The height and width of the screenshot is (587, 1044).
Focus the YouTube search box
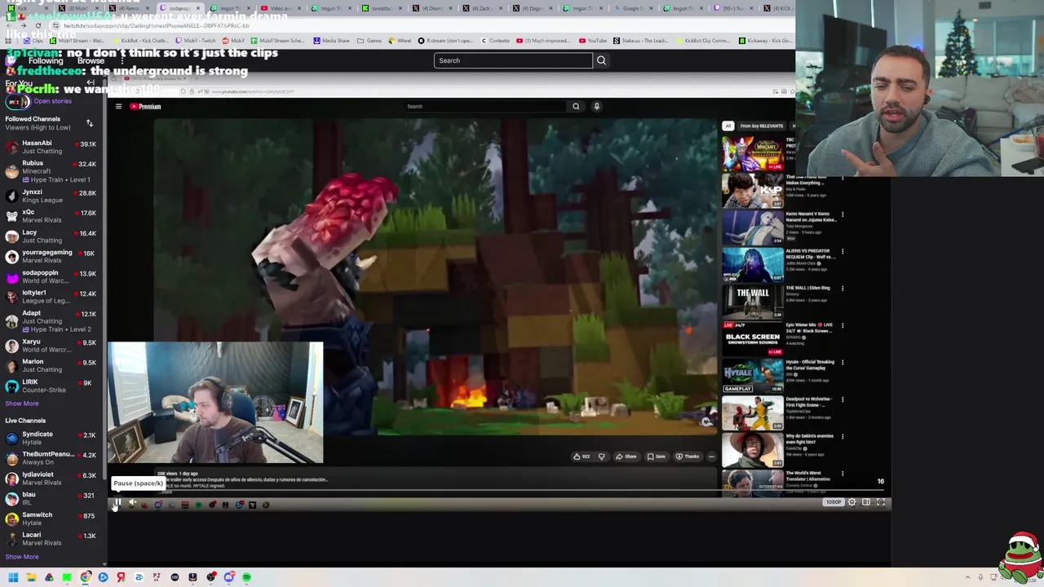[x=485, y=106]
